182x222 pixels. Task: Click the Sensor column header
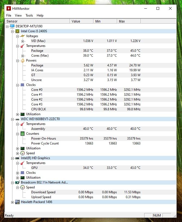point(37,21)
